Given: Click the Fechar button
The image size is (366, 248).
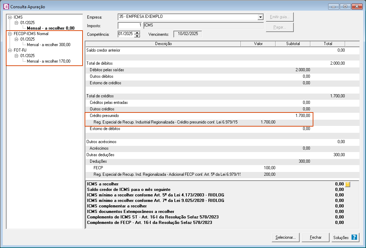Looking at the screenshot, I should coord(315,237).
